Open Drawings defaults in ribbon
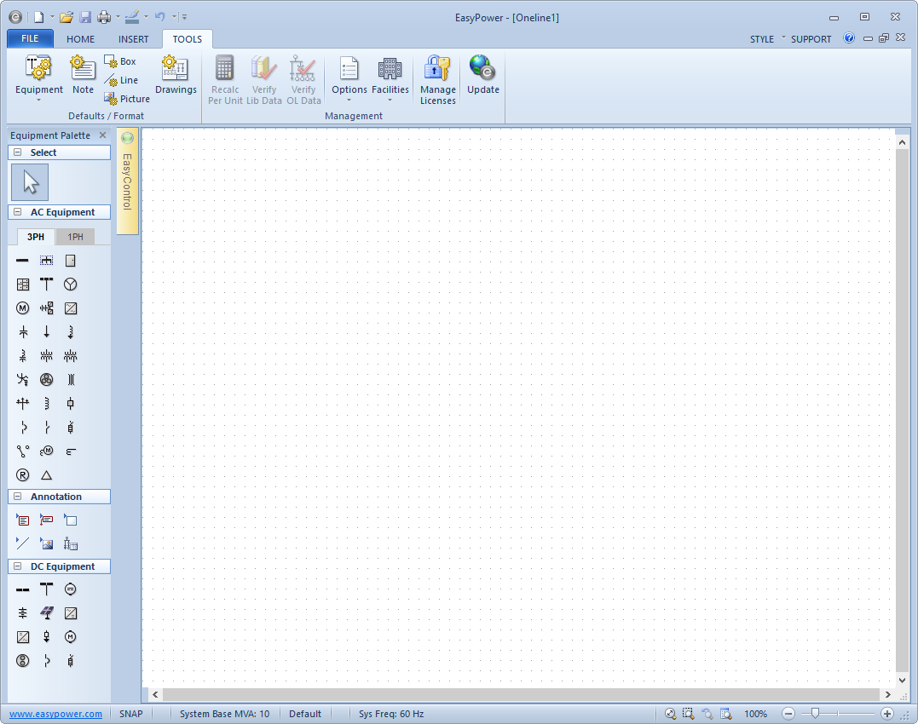Screen dimensions: 918x724 pyautogui.click(x=176, y=75)
